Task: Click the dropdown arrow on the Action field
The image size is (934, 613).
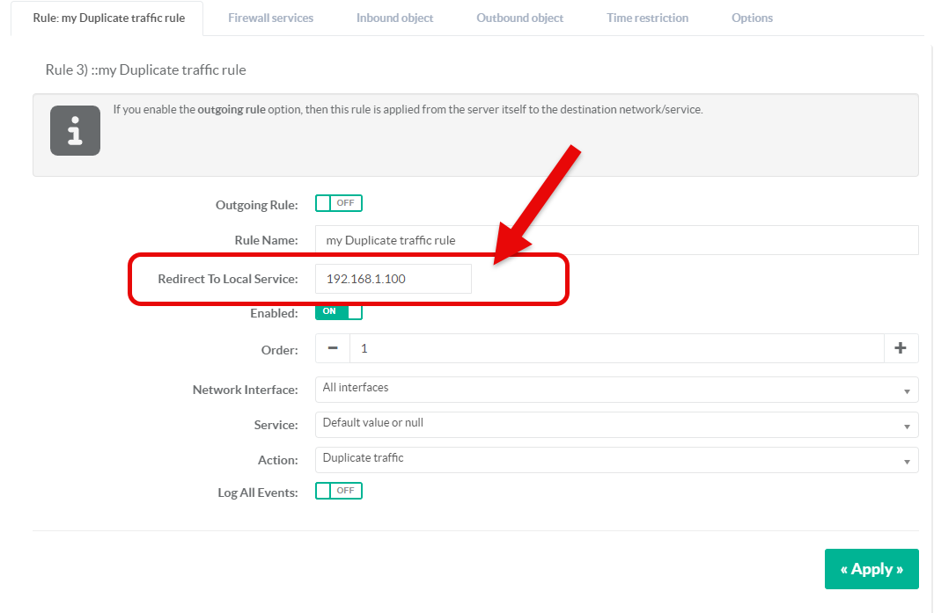Action: coord(907,462)
